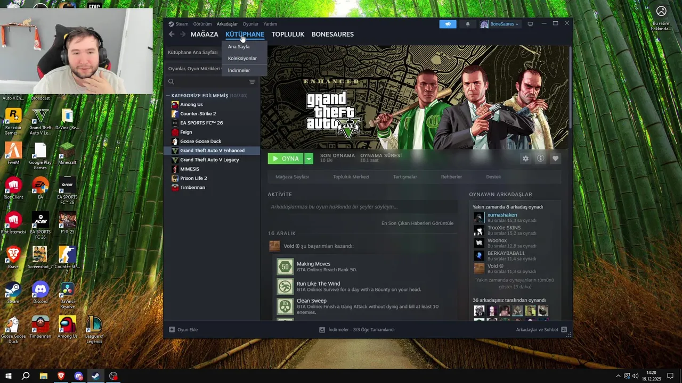Open the BoneSaures account dropdown
Screen dimensions: 682x383
(499, 24)
